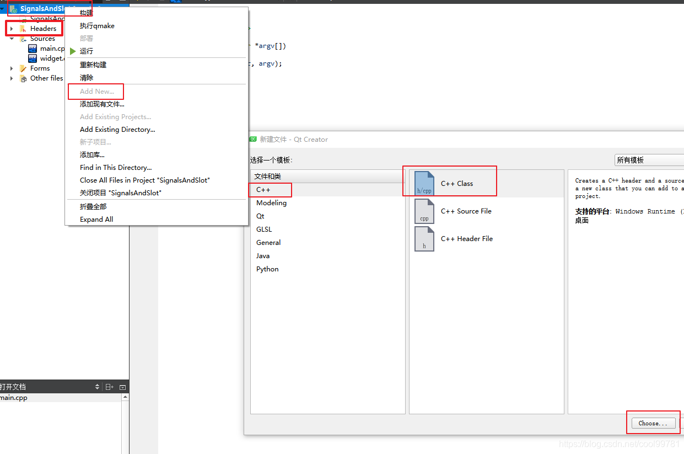Select the C++ Header File template
This screenshot has width=684, height=454.
486,239
